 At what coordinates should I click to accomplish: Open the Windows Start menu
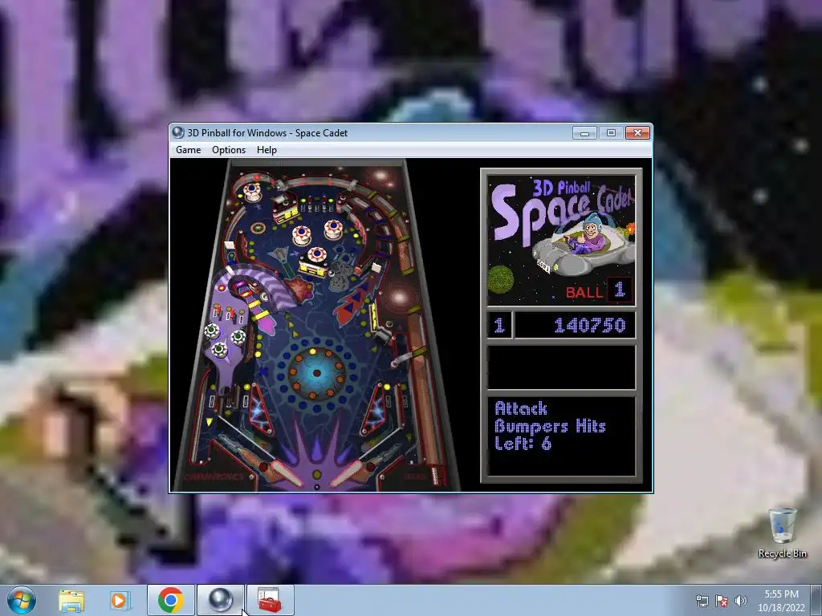point(22,600)
